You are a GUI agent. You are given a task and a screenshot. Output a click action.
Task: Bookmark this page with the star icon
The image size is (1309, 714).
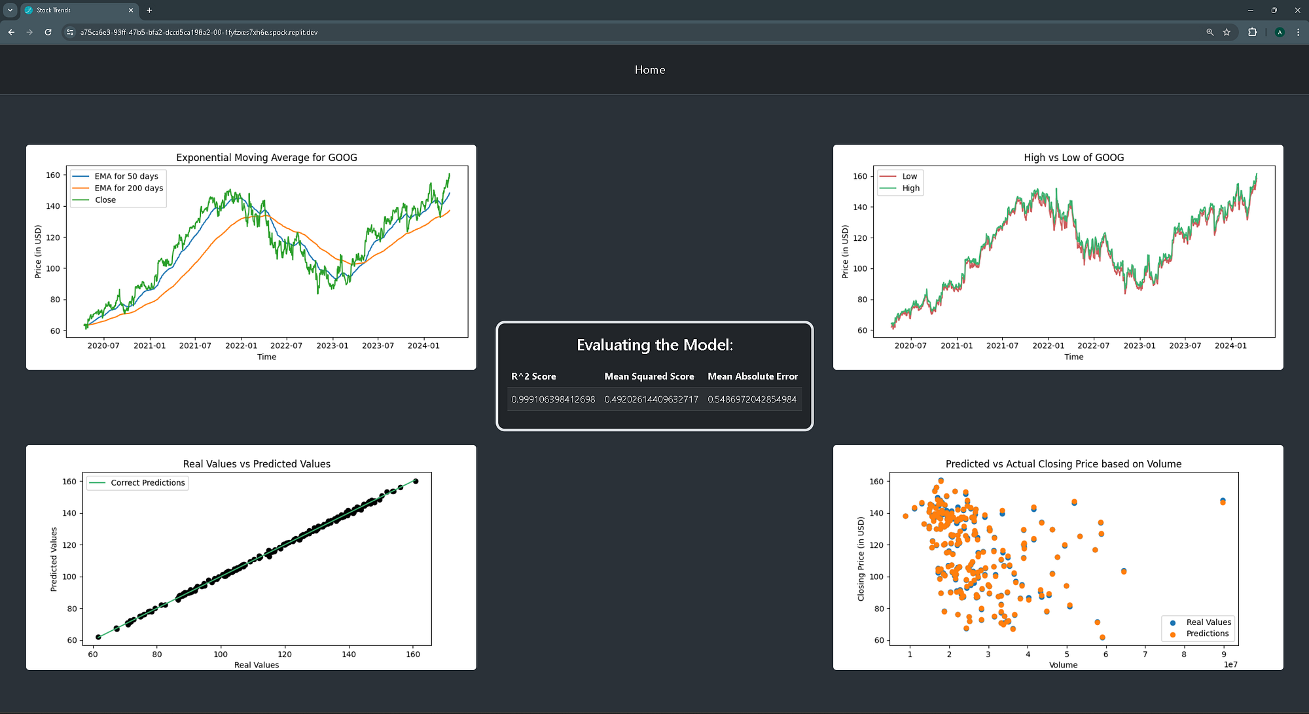(x=1227, y=32)
